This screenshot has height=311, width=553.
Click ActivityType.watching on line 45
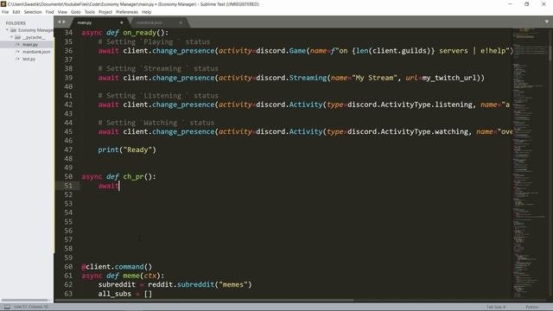click(424, 132)
